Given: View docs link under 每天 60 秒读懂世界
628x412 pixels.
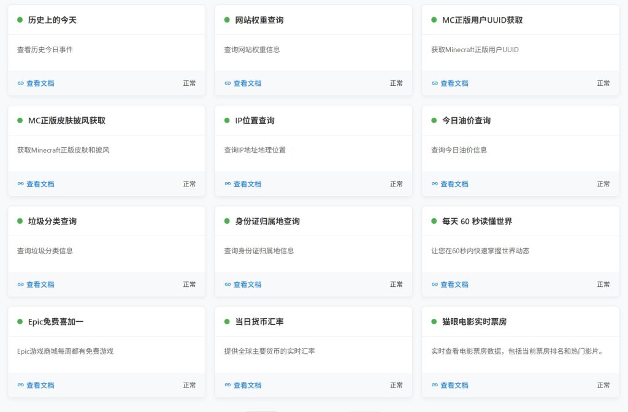Looking at the screenshot, I should point(454,284).
